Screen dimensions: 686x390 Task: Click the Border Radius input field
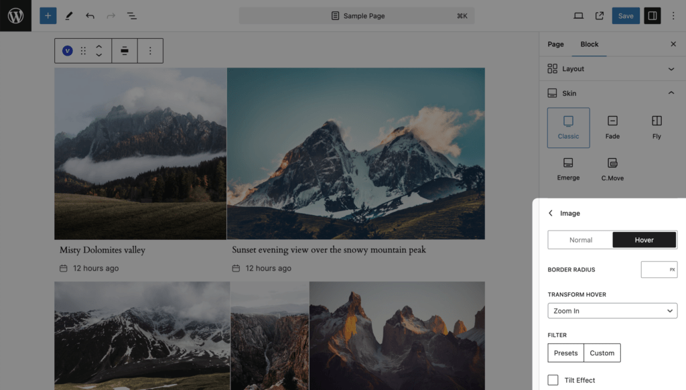[x=659, y=269]
